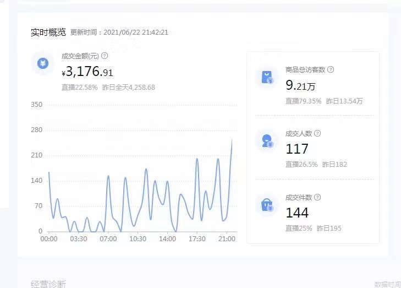Select the ¥3,176.91 transaction amount value
This screenshot has height=288, width=401.
click(87, 72)
